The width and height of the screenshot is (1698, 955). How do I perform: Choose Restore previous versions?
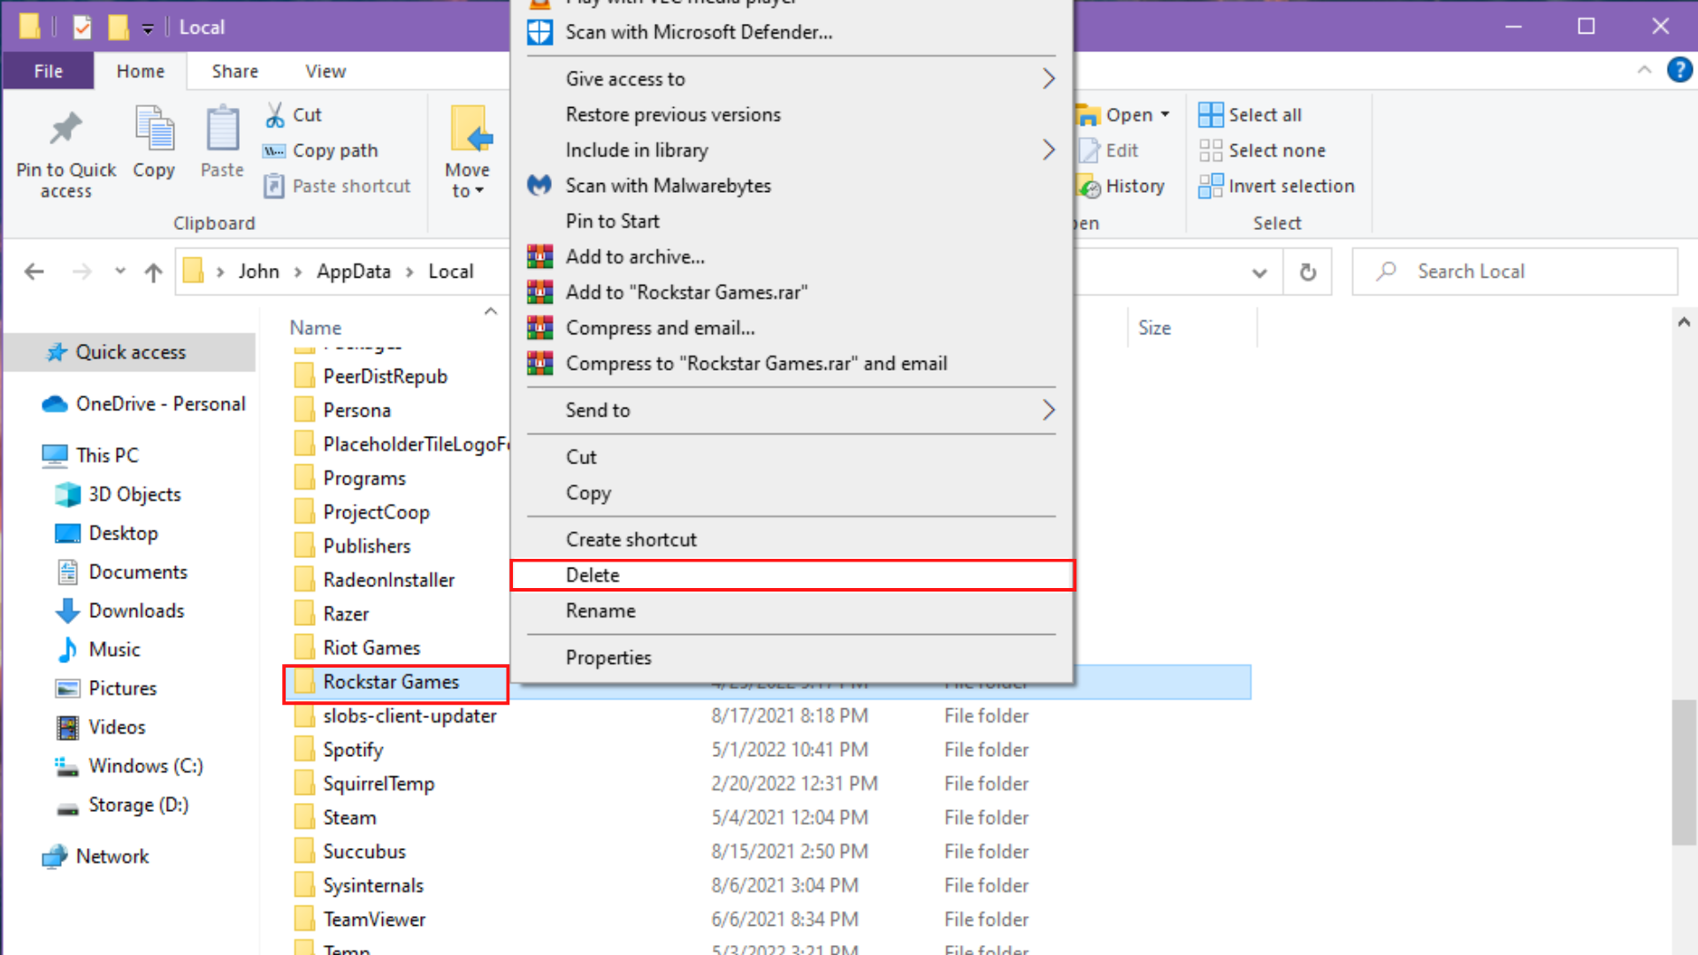(792, 115)
